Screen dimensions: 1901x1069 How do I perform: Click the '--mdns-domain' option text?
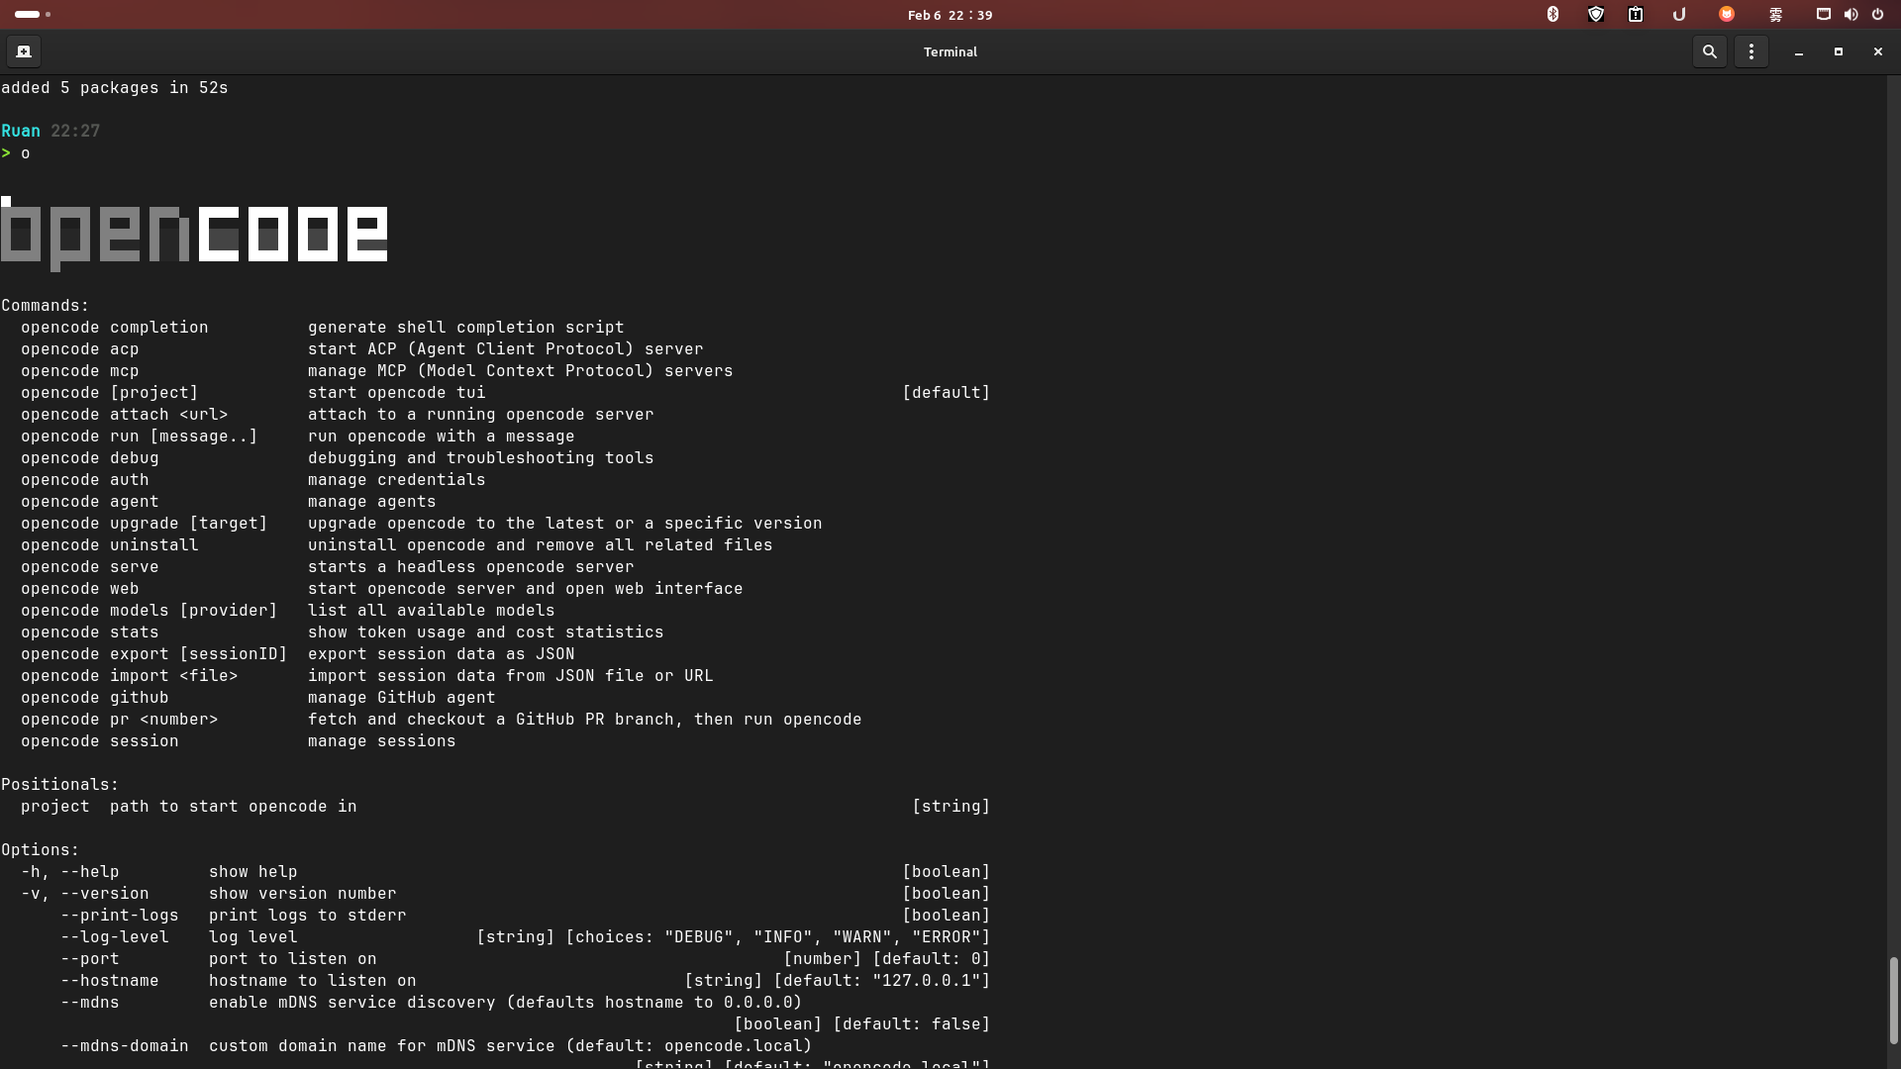point(125,1046)
